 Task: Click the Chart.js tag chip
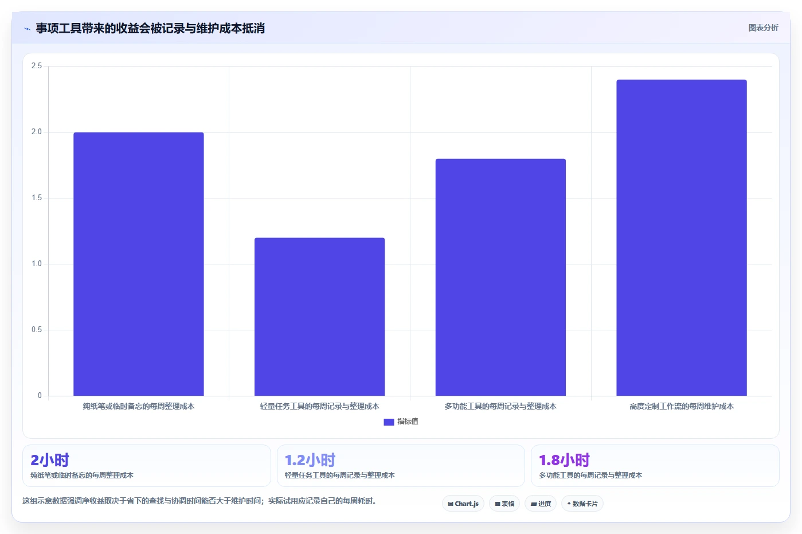463,504
